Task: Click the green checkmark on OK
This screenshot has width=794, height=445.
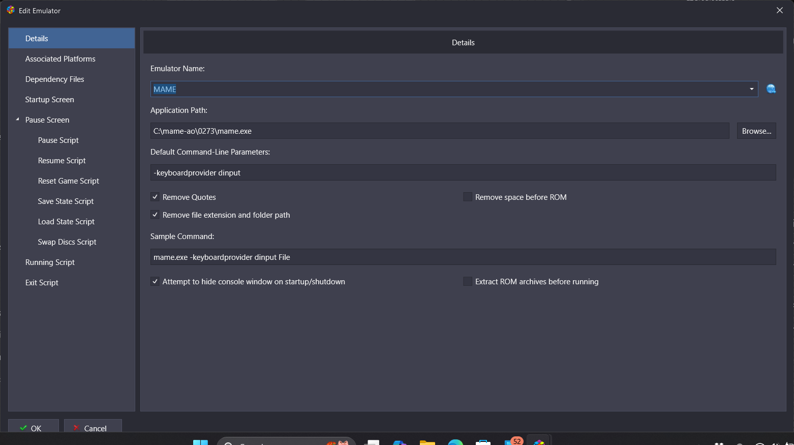Action: 23,428
